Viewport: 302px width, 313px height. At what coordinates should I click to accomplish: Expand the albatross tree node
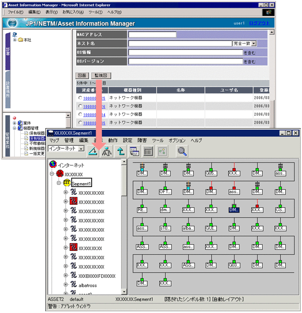tap(66, 284)
